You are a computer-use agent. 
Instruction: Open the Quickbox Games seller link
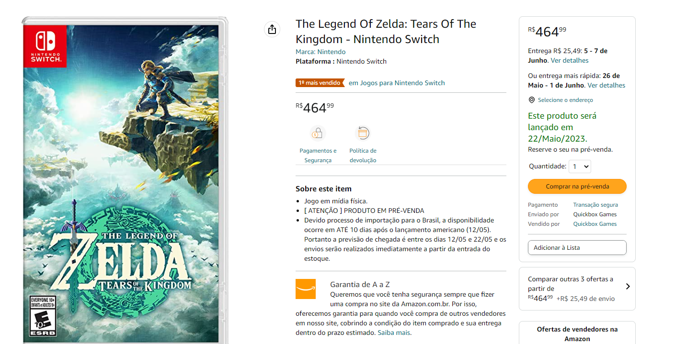click(x=595, y=224)
